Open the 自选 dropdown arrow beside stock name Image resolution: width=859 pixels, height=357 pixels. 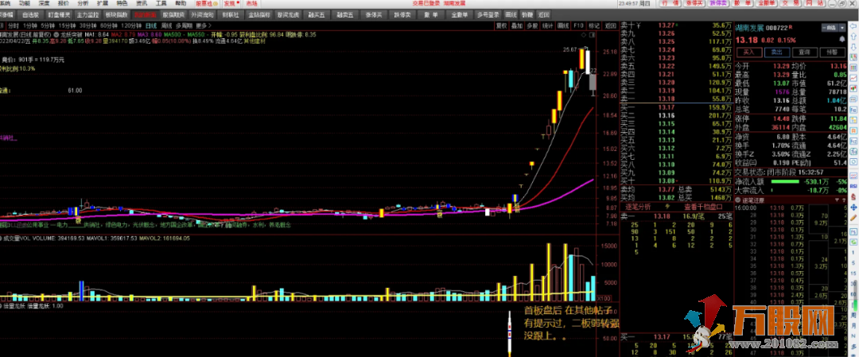point(841,27)
